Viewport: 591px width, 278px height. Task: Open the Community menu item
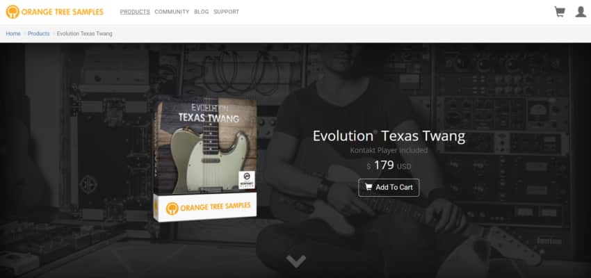point(172,12)
